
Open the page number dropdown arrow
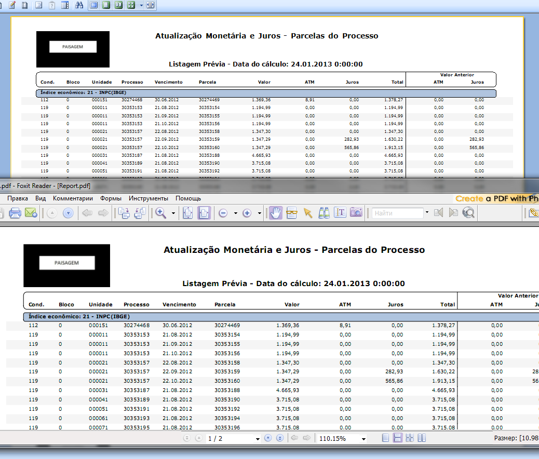pos(258,439)
